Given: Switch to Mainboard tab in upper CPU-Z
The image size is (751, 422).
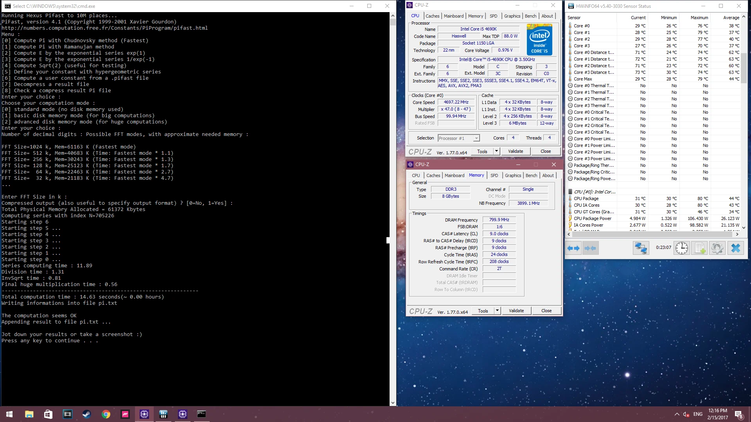Looking at the screenshot, I should click(454, 16).
